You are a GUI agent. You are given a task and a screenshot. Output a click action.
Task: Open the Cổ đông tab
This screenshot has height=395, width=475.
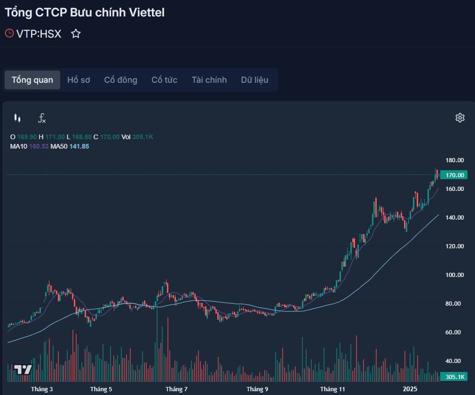120,80
